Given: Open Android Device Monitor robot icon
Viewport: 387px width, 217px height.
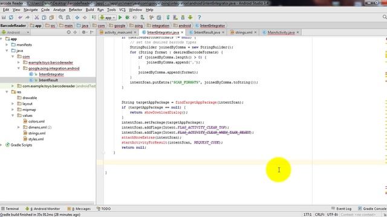Looking at the screenshot, I should pos(190,17).
